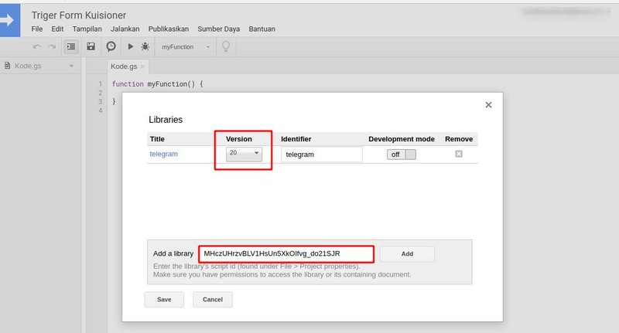Open the Version dropdown showing 20

pos(245,154)
